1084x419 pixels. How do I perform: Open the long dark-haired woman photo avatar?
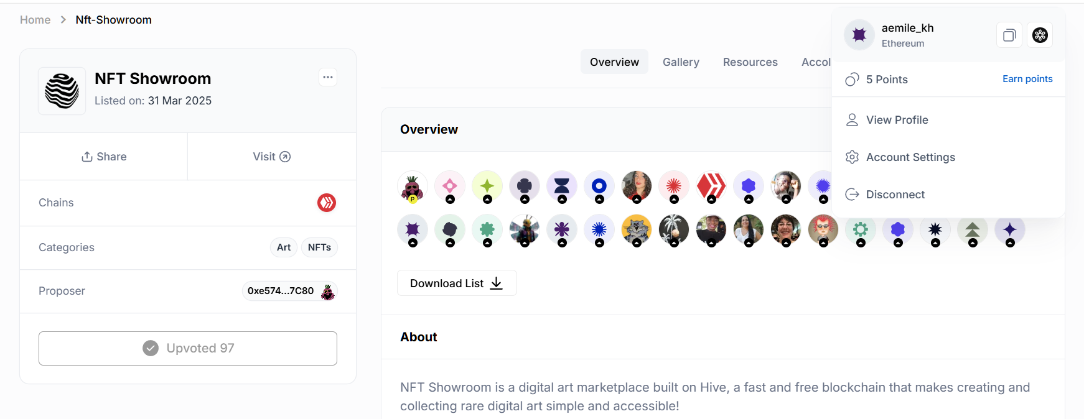(x=749, y=229)
